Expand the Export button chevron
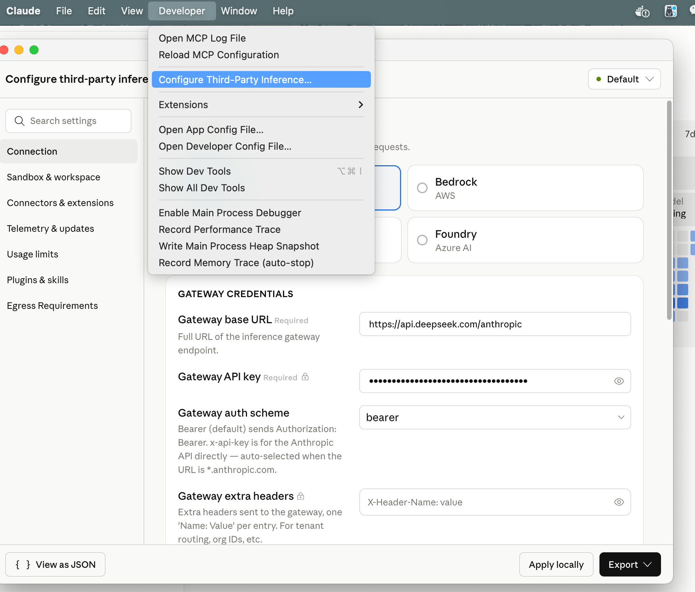 (x=648, y=564)
